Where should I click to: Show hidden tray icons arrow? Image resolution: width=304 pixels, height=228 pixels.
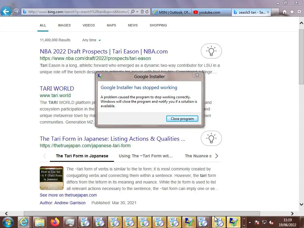250,222
